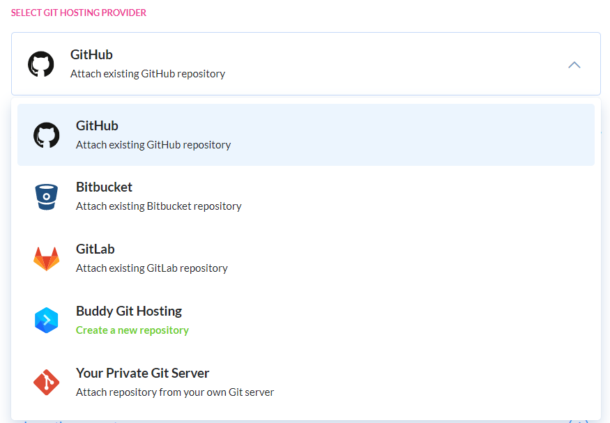Click the Bitbucket bucket icon

[x=46, y=197]
